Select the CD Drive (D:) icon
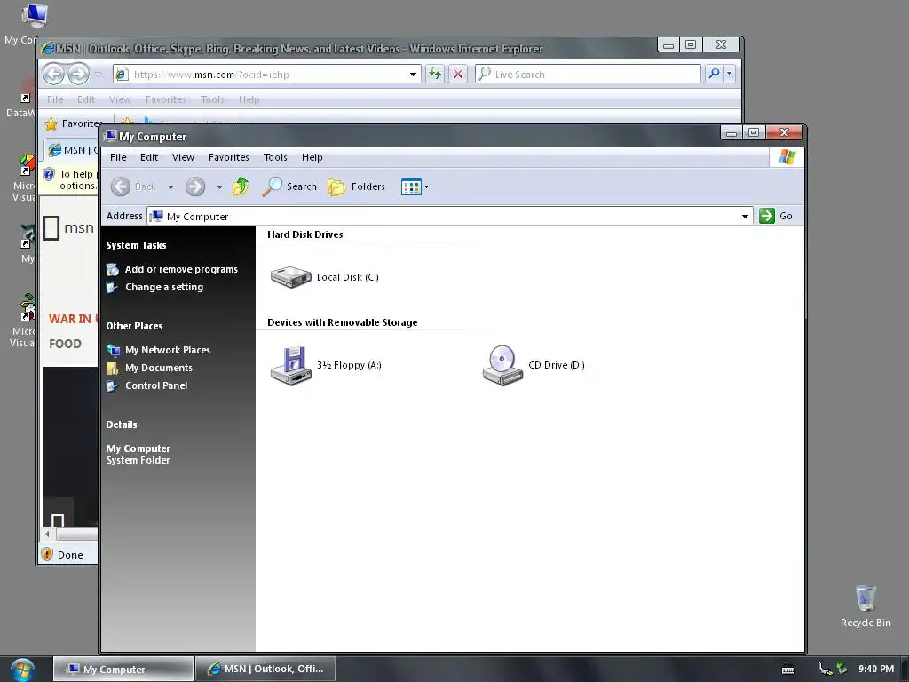This screenshot has height=682, width=909. 502,365
